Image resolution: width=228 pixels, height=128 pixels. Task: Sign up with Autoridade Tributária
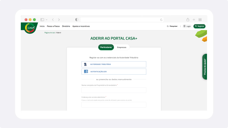pyautogui.click(x=114, y=64)
